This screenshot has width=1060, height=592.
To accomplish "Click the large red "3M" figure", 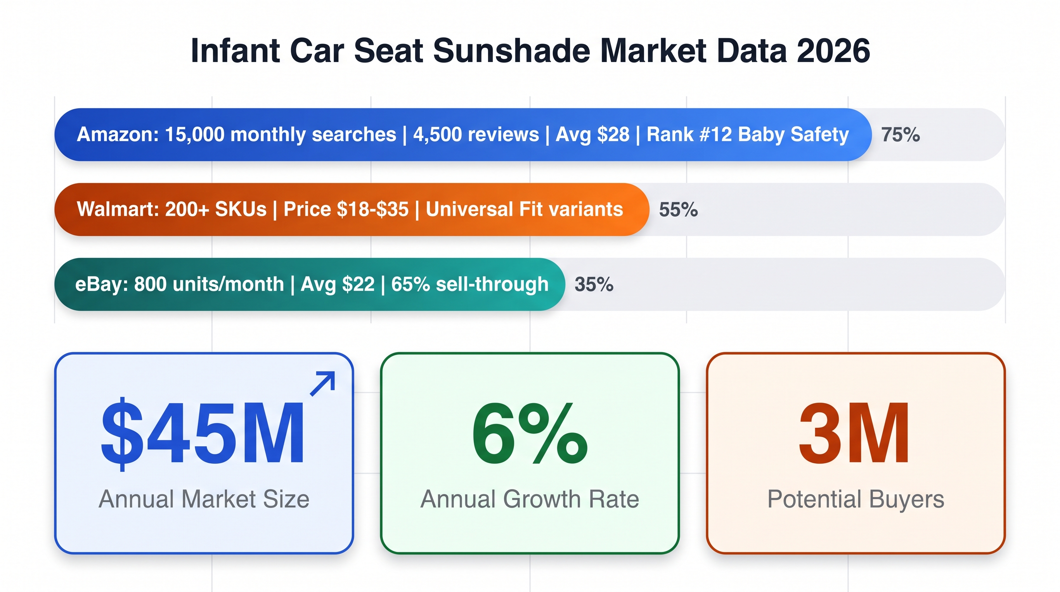I will pos(854,433).
